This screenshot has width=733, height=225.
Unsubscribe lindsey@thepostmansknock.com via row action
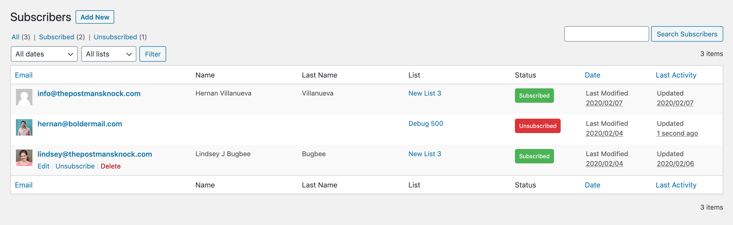[x=75, y=166]
